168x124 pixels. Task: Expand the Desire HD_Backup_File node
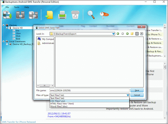tap(7, 44)
